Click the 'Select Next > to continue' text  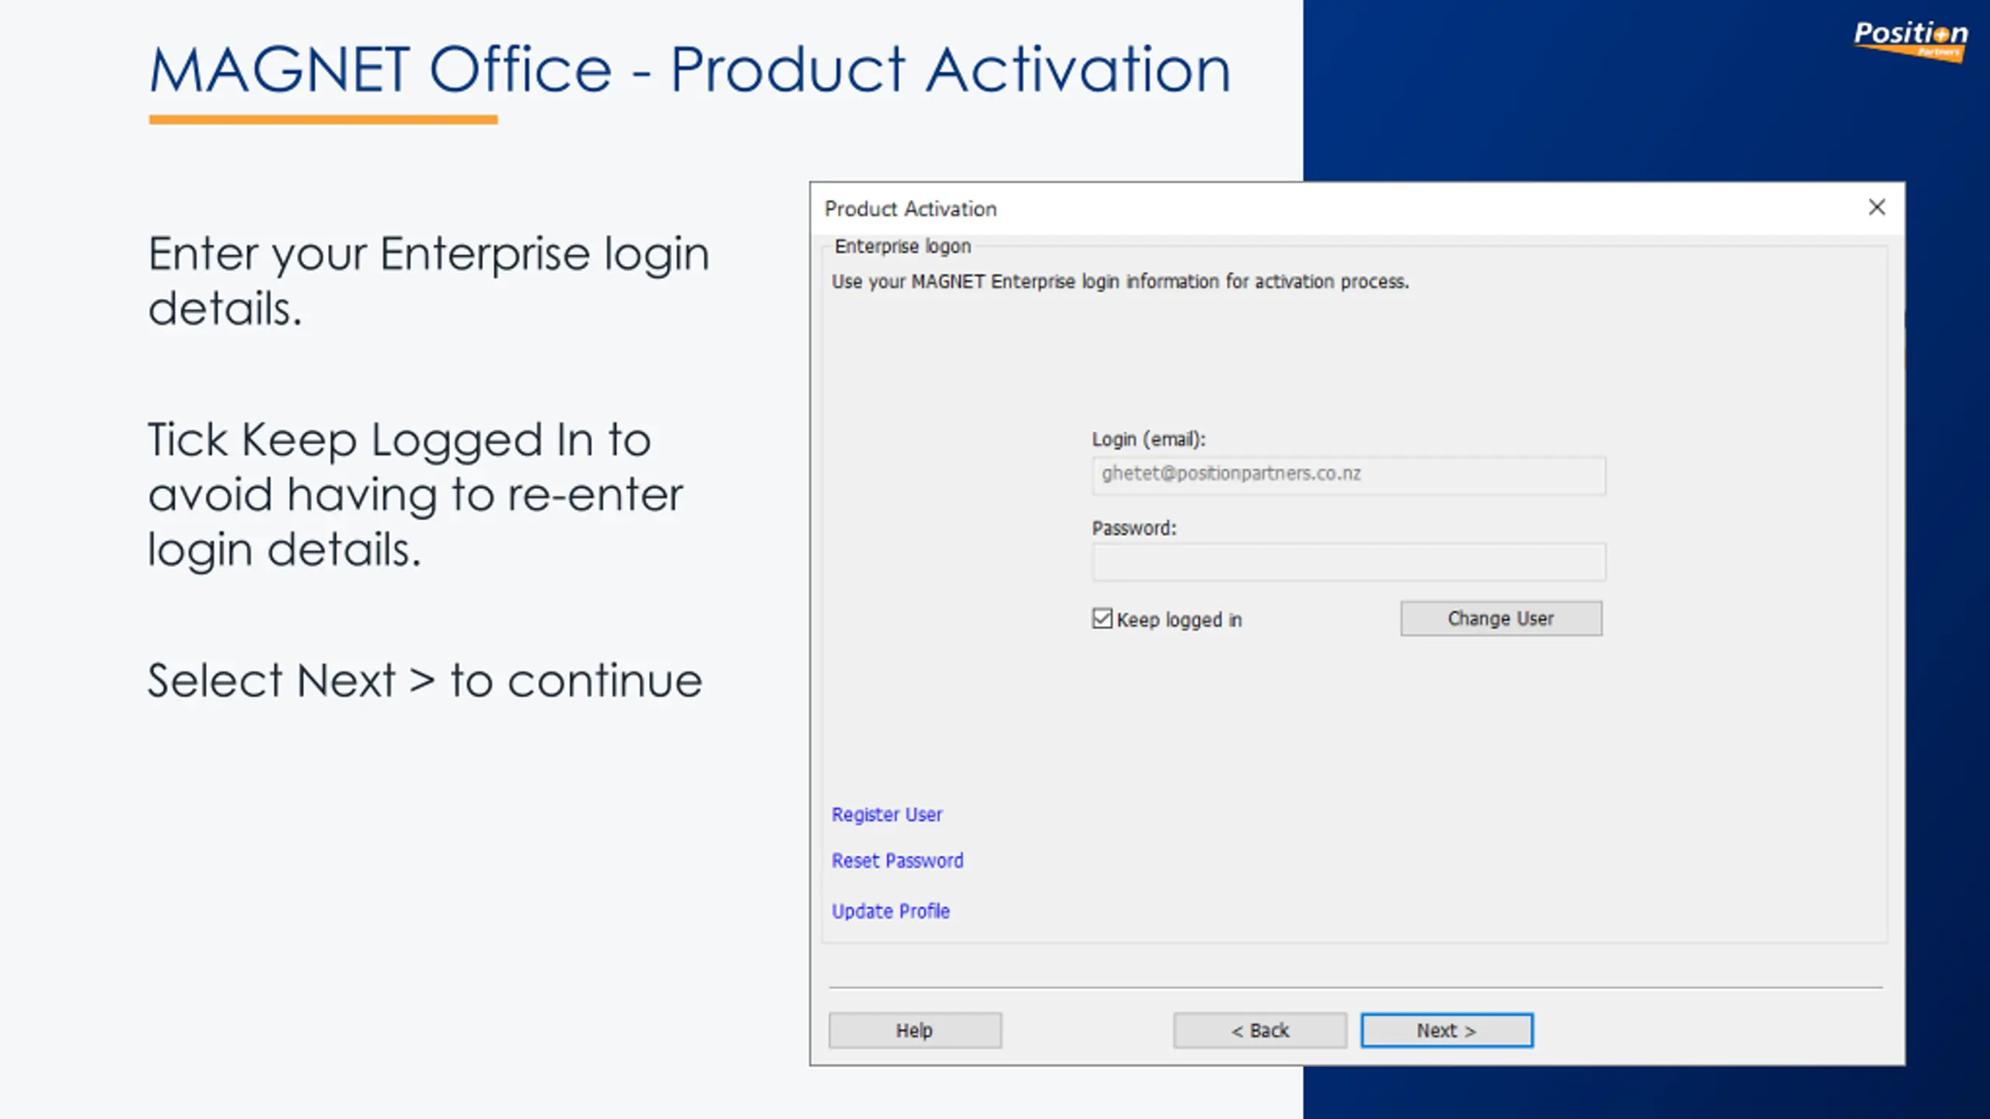425,680
